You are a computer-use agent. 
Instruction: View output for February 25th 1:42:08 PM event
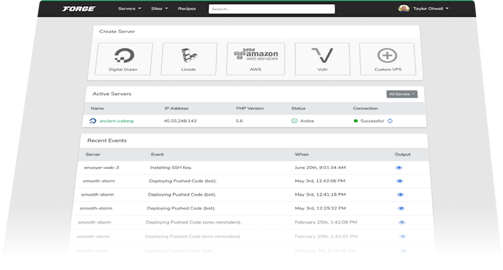(402, 222)
